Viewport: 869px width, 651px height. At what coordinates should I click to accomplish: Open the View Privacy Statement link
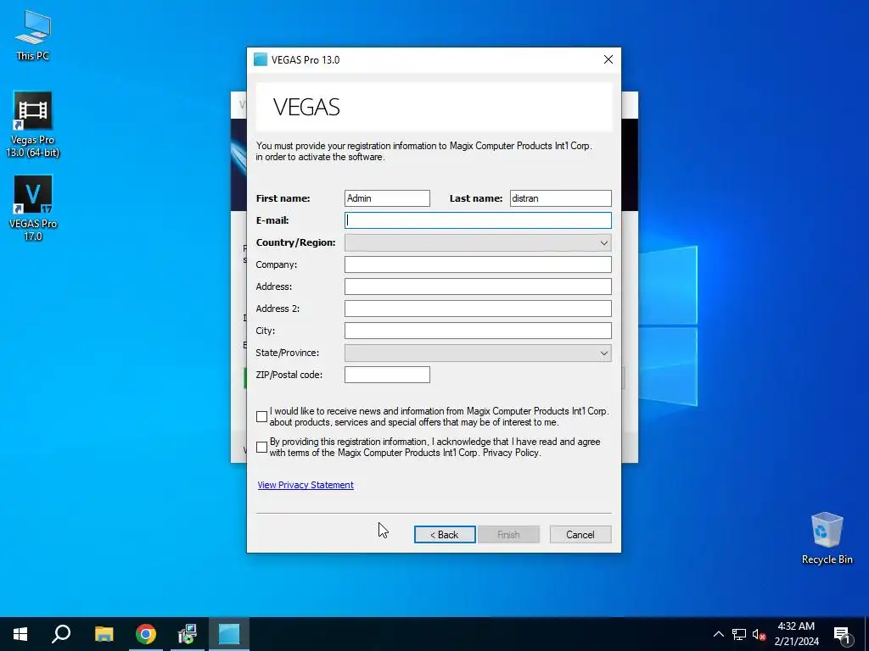click(x=306, y=485)
